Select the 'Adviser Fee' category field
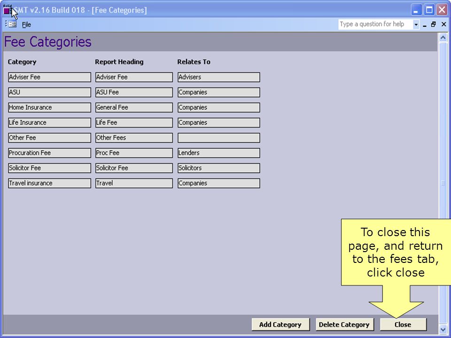Screen dimensions: 451x338 pyautogui.click(x=49, y=77)
